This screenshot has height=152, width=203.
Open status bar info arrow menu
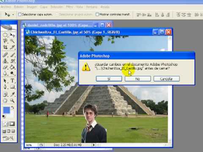click(93, 145)
